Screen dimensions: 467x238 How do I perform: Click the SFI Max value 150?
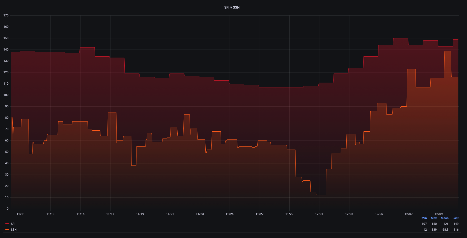[434, 224]
